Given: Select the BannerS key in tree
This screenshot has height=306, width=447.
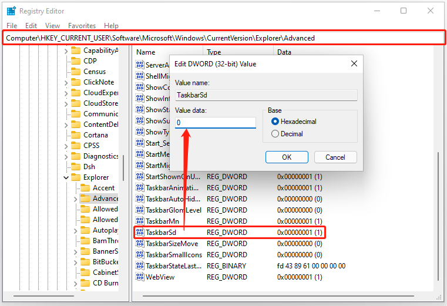Looking at the screenshot, I should pyautogui.click(x=105, y=251).
